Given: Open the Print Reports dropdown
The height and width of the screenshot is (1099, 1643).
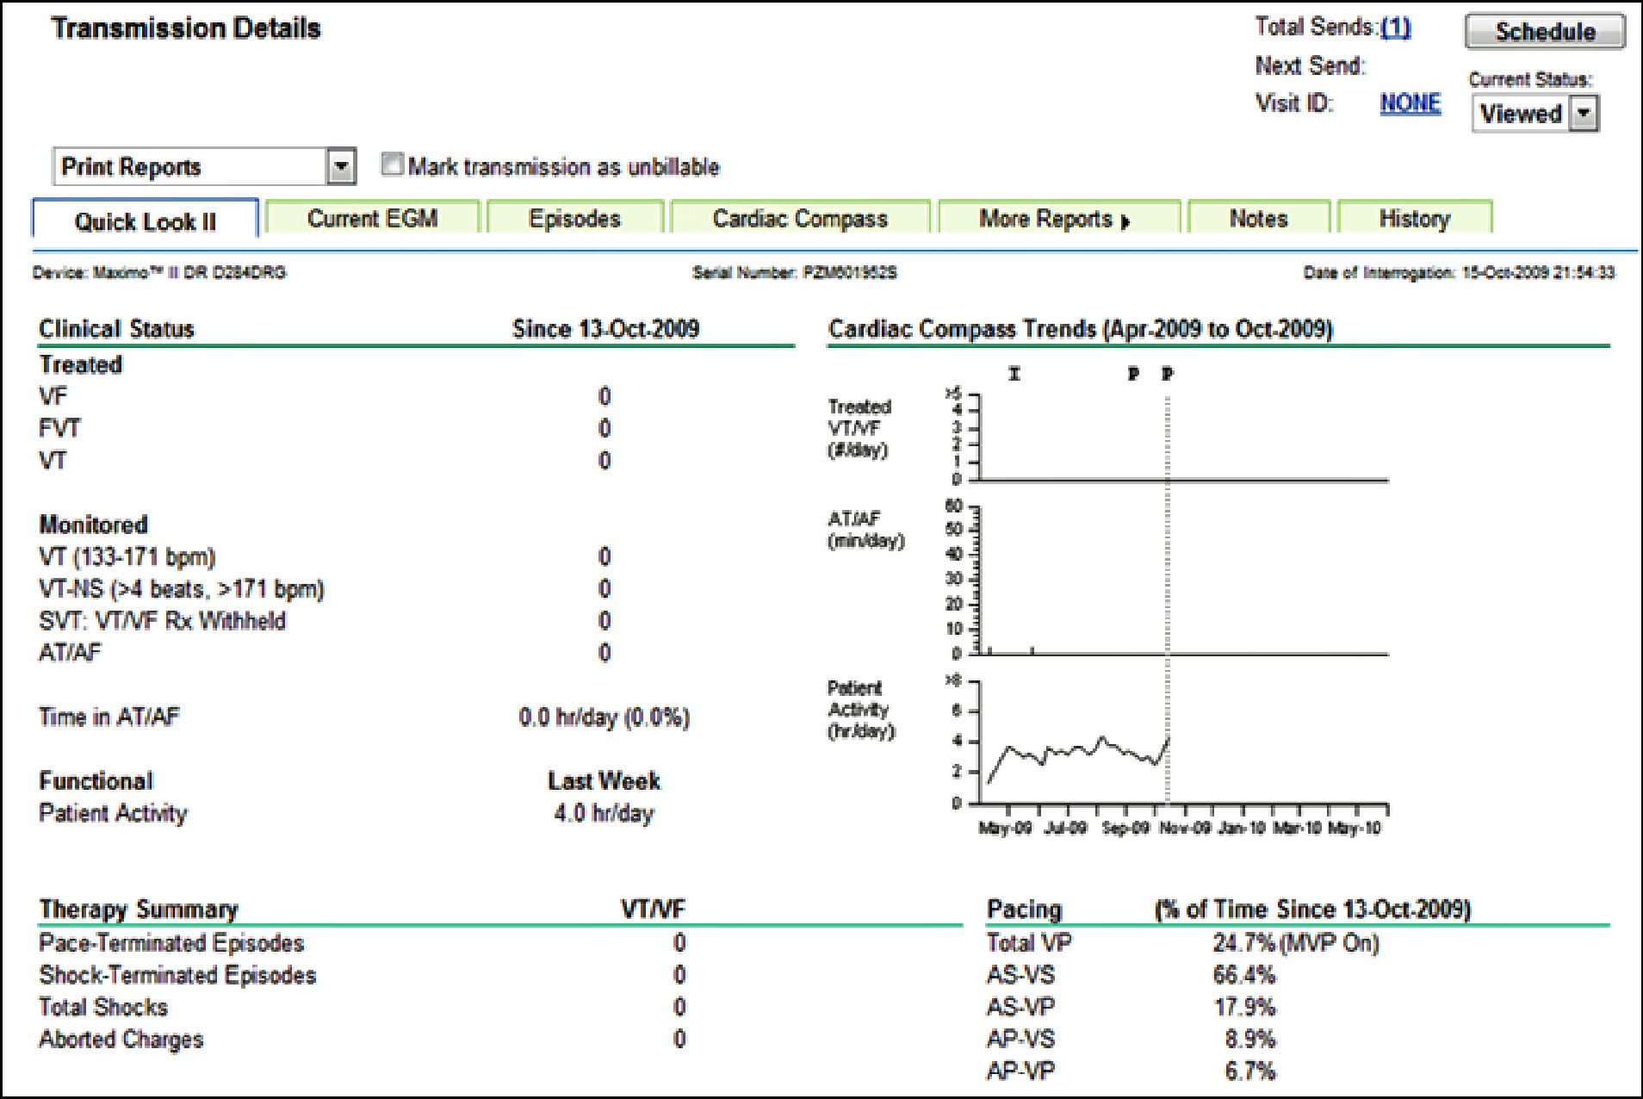Looking at the screenshot, I should [341, 166].
